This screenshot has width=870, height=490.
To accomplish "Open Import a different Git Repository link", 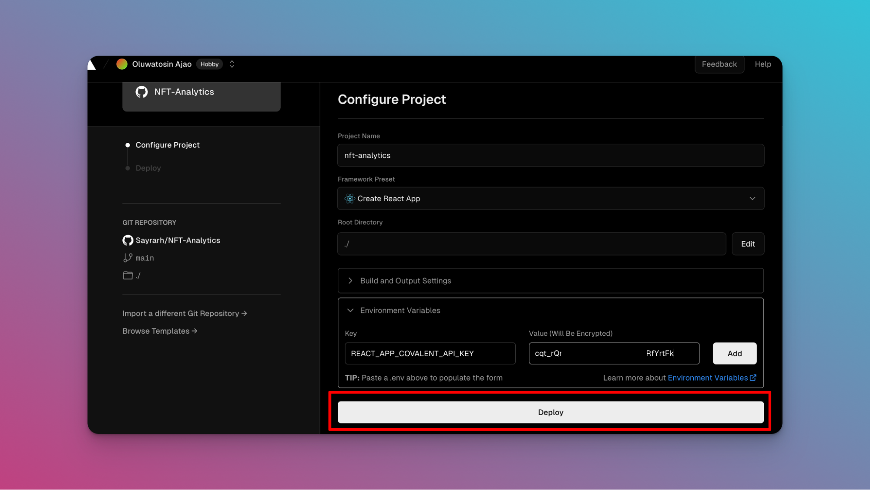I will point(185,314).
